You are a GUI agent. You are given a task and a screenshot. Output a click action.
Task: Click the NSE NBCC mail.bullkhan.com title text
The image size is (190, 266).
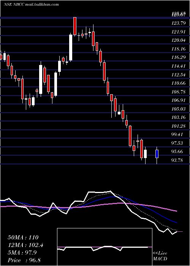click(x=31, y=5)
